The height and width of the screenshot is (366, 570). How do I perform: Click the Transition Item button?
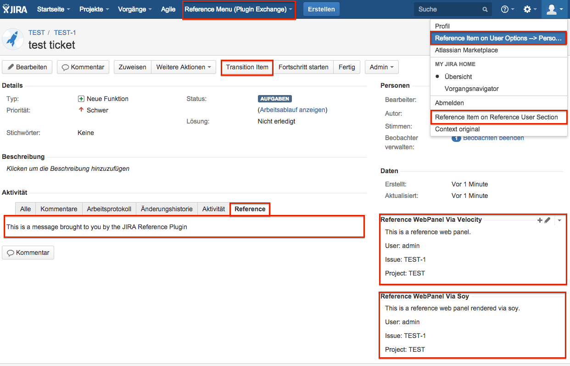(247, 67)
